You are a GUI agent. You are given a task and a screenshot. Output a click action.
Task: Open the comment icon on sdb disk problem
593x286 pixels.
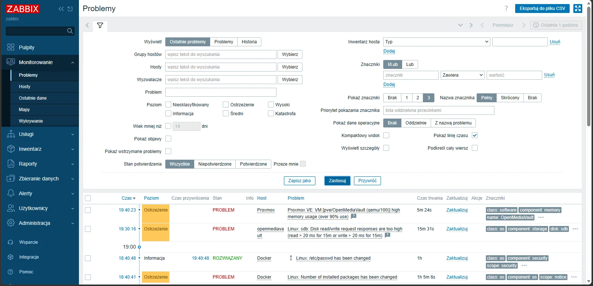tap(387, 235)
